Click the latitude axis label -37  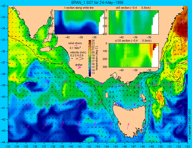tap(3, 63)
